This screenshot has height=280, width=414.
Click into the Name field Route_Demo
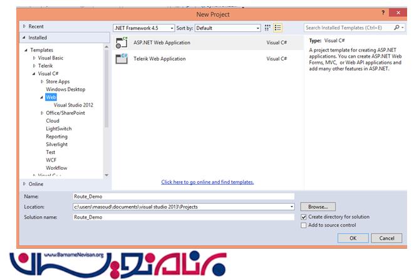[184, 197]
